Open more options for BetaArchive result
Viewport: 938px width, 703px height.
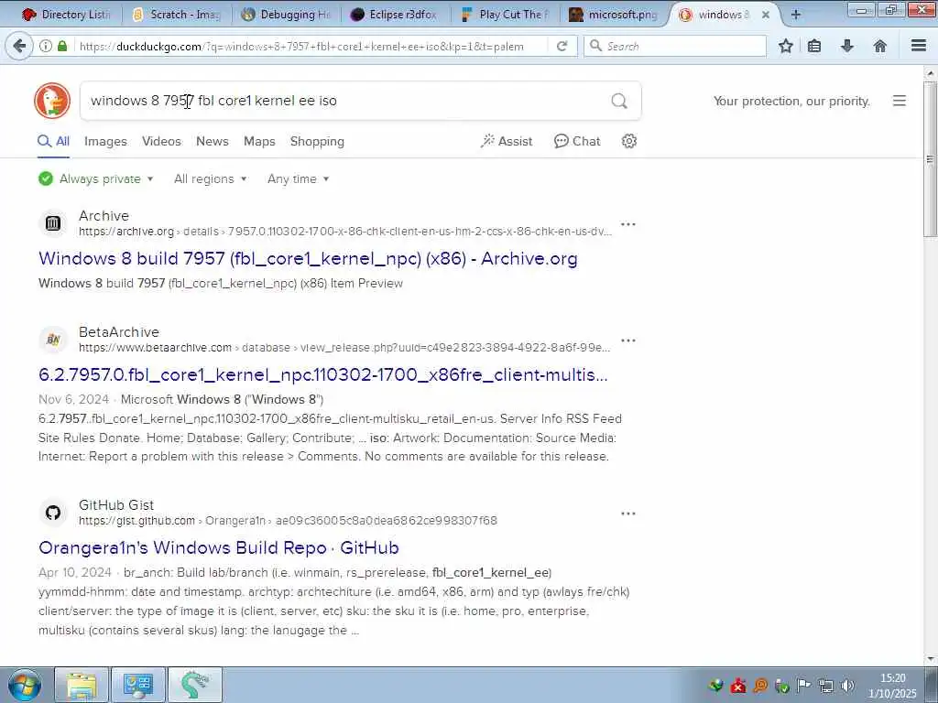tap(628, 341)
